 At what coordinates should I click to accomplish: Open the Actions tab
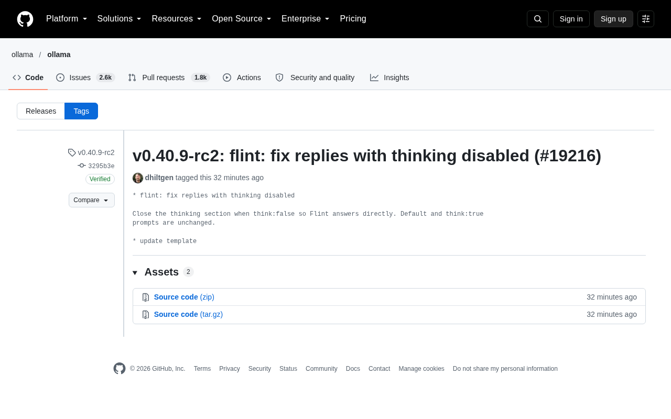242,78
